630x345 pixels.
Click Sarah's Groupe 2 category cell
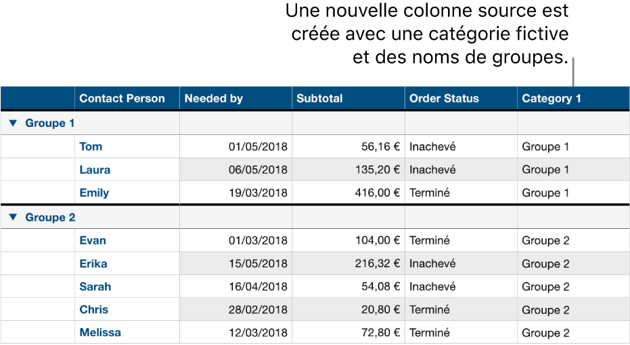click(546, 287)
